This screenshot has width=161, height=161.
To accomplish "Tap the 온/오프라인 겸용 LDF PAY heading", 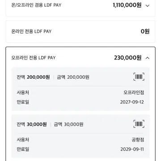I will [x=36, y=5].
